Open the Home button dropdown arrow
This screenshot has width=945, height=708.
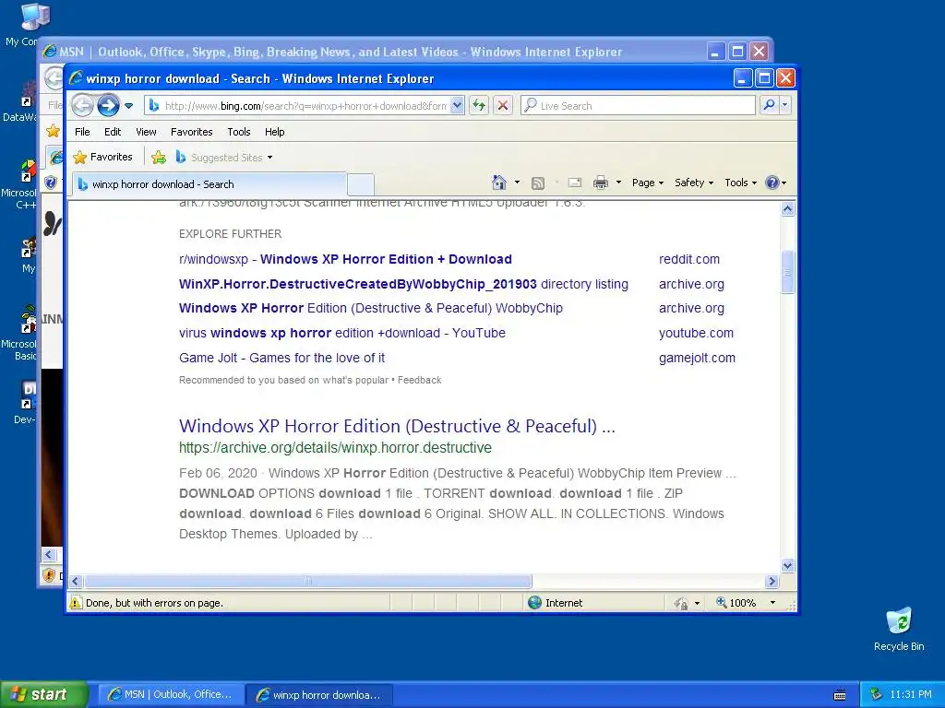click(x=517, y=183)
